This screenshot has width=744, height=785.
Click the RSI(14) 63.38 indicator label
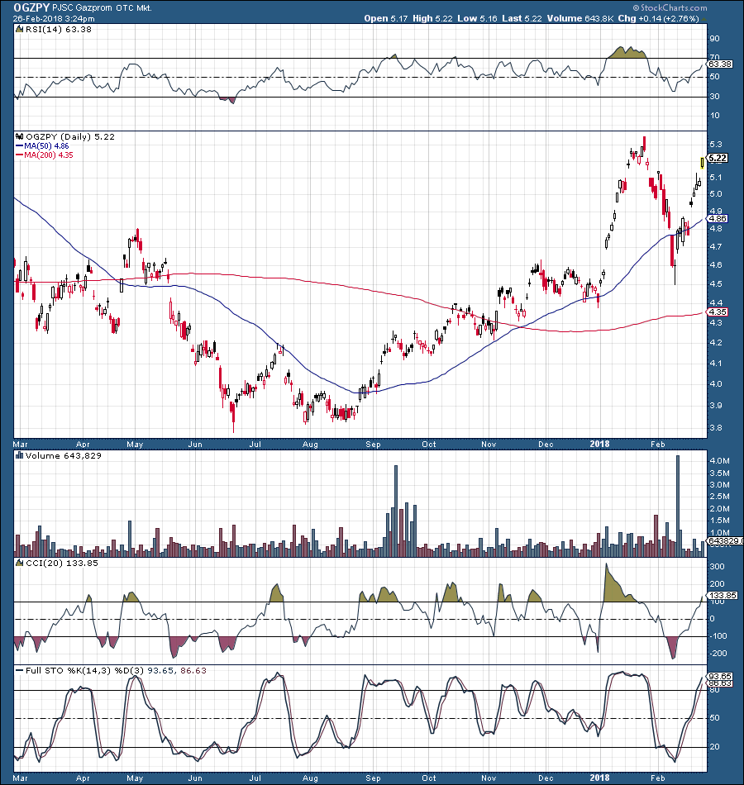[58, 29]
